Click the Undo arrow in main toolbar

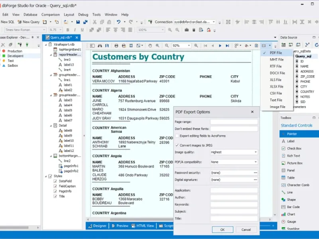(x=118, y=22)
